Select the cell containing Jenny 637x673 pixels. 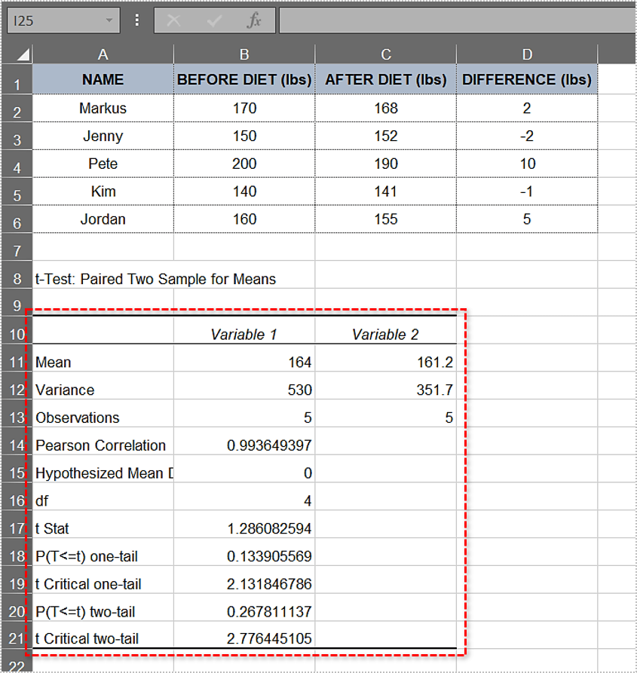pyautogui.click(x=103, y=136)
